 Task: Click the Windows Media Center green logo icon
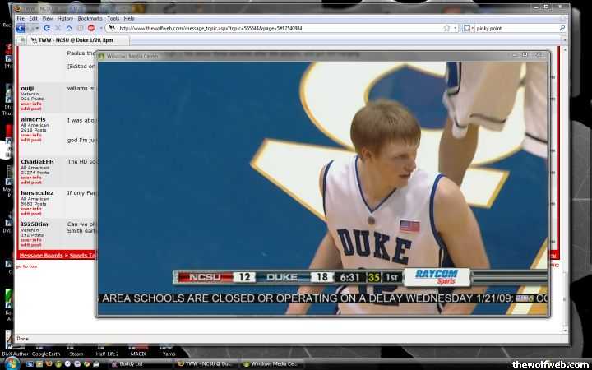102,56
